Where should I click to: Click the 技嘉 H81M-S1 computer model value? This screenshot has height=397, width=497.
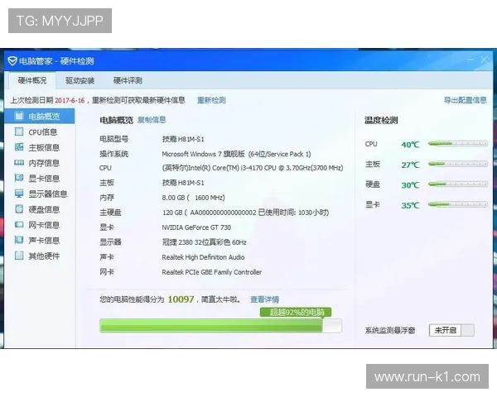click(183, 139)
